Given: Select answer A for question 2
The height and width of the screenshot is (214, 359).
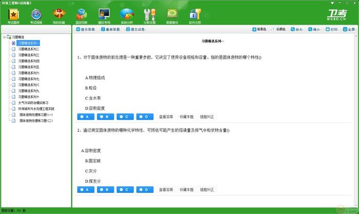Looking at the screenshot, I should pos(86,189).
